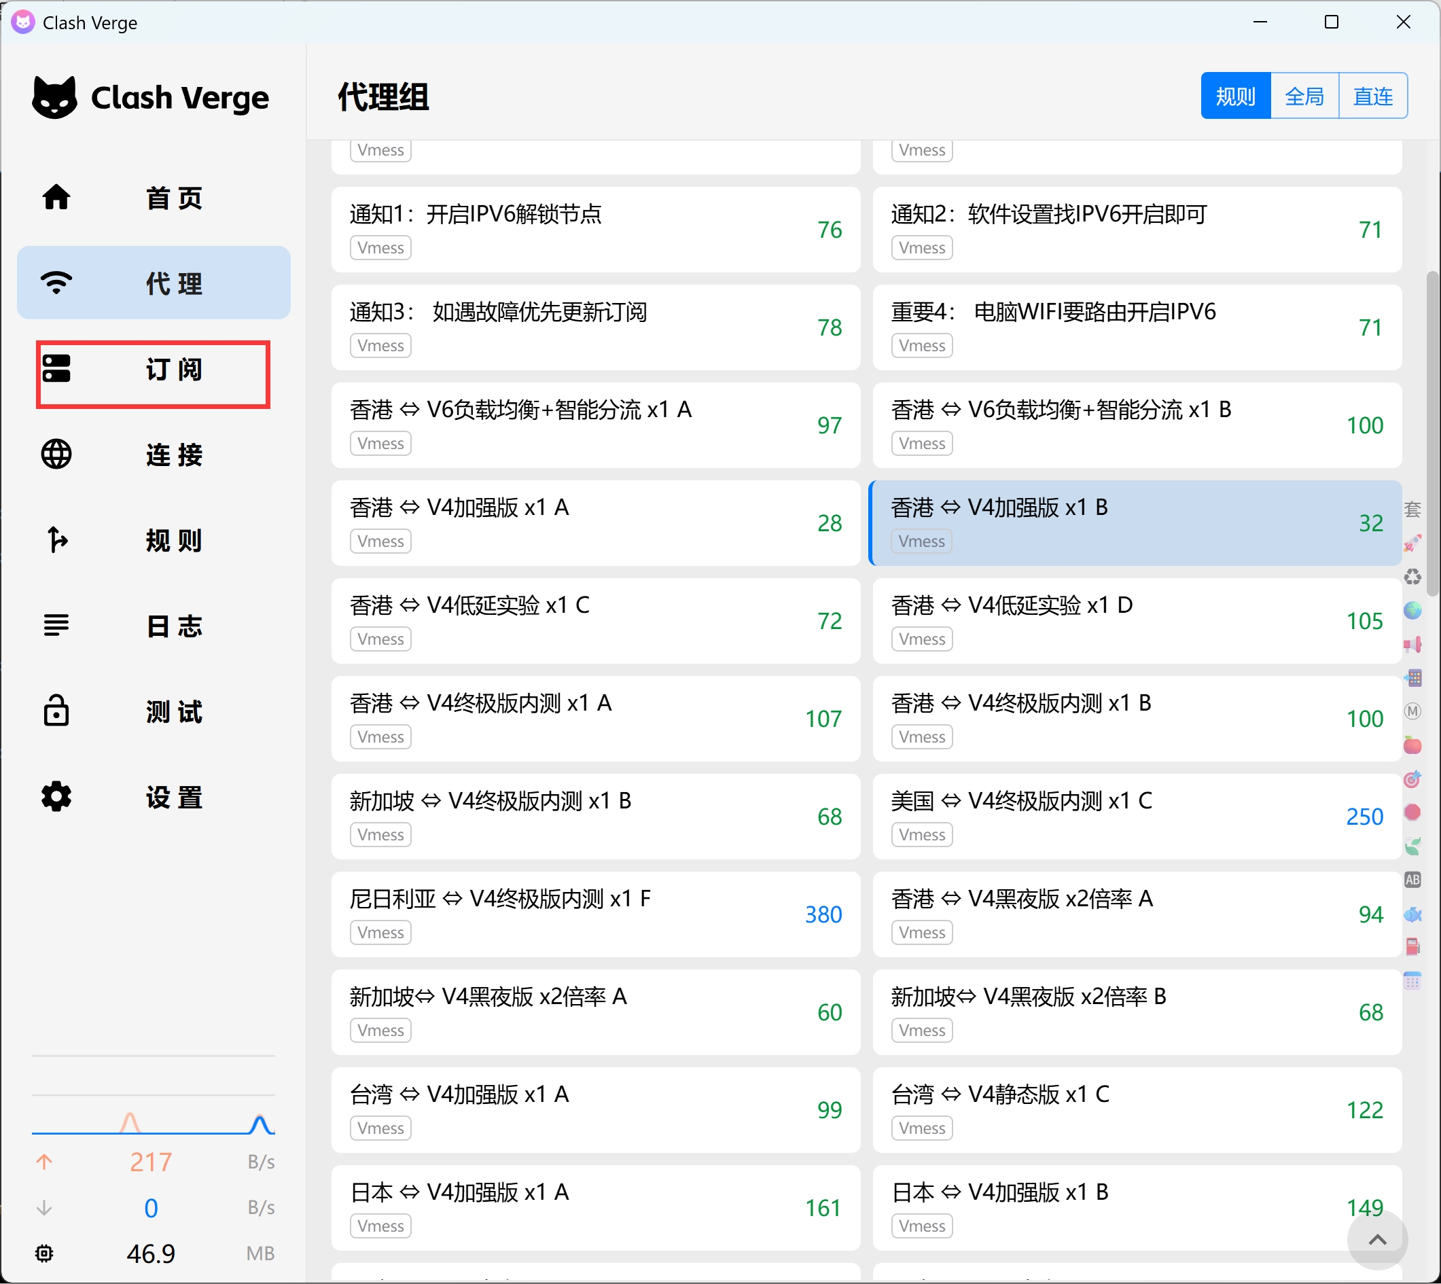Select the 规则 mode button
Viewport: 1441px width, 1284px height.
click(1235, 96)
